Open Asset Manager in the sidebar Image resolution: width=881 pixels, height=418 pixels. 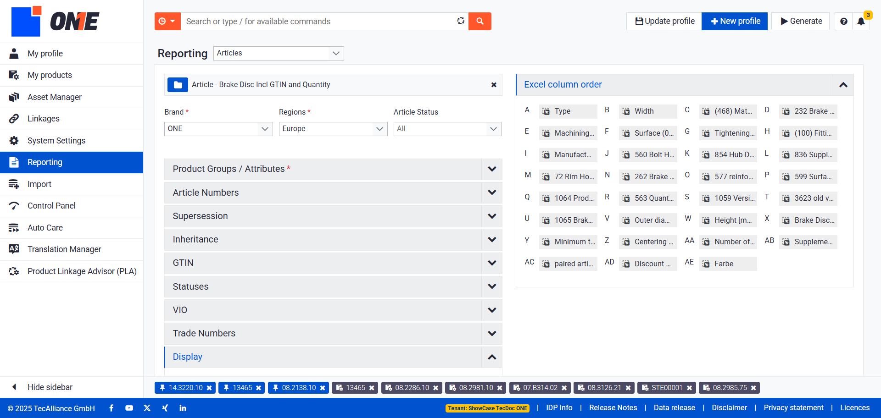pyautogui.click(x=72, y=97)
